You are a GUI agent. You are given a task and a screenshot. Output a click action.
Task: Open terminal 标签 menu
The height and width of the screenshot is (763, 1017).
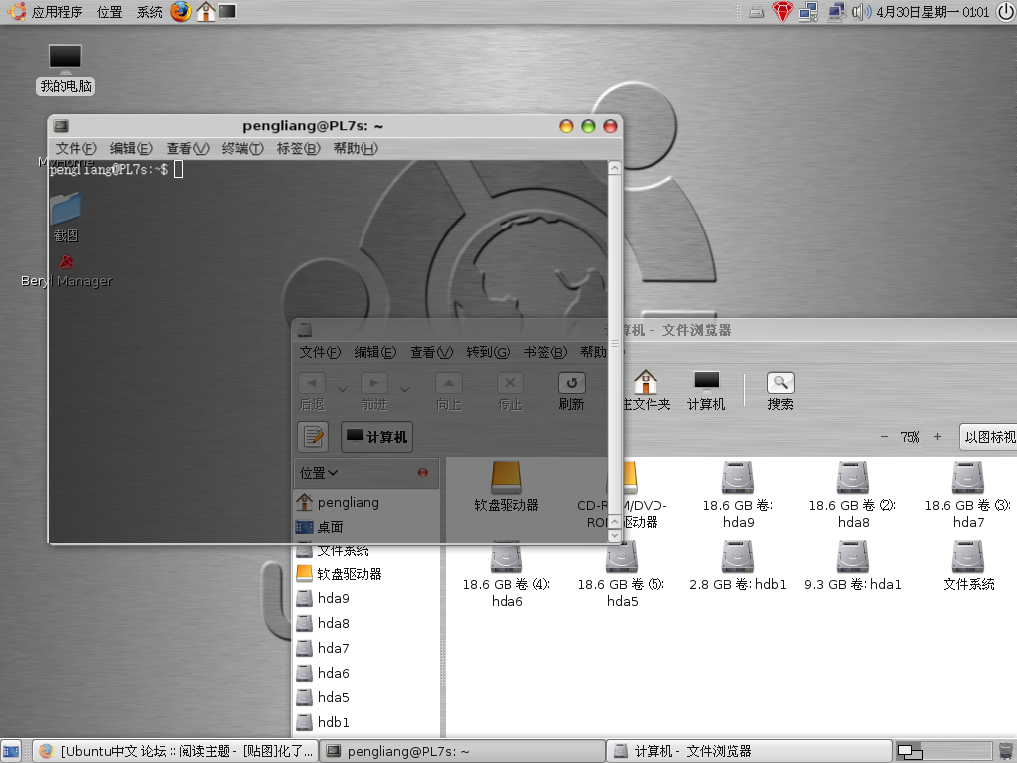pos(298,149)
